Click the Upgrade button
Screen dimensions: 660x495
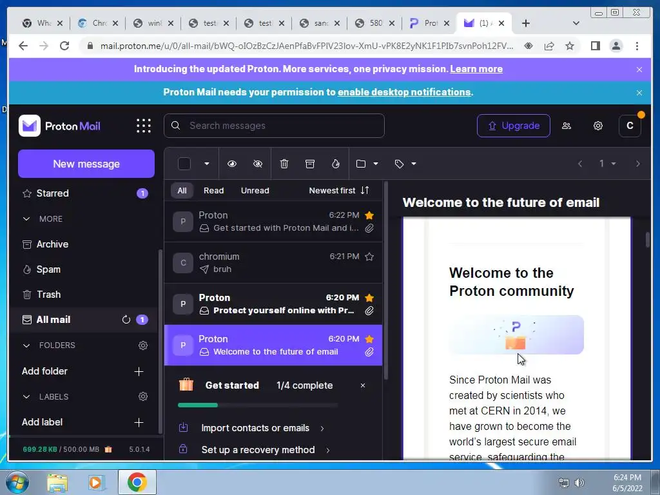513,126
